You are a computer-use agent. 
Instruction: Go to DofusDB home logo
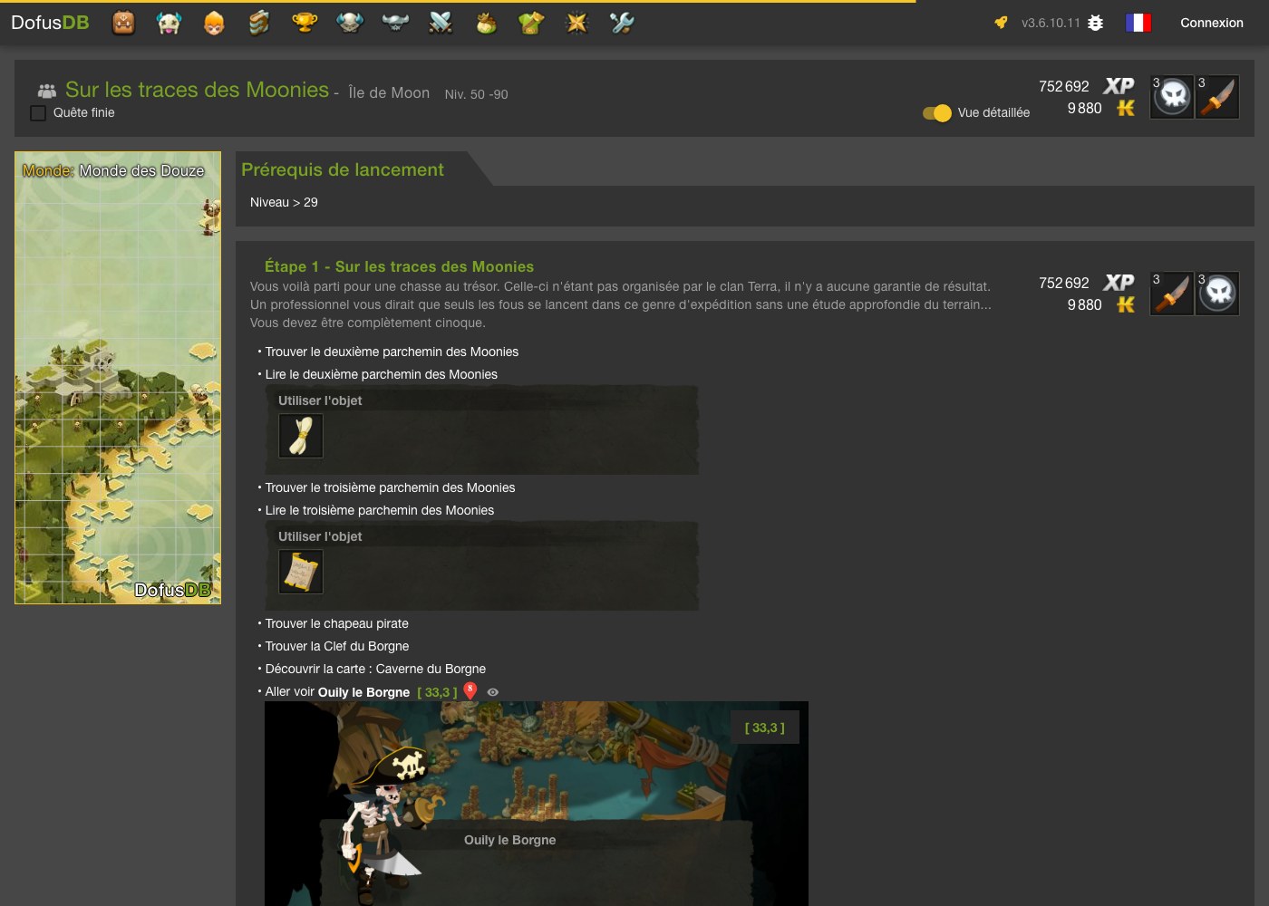[x=50, y=23]
